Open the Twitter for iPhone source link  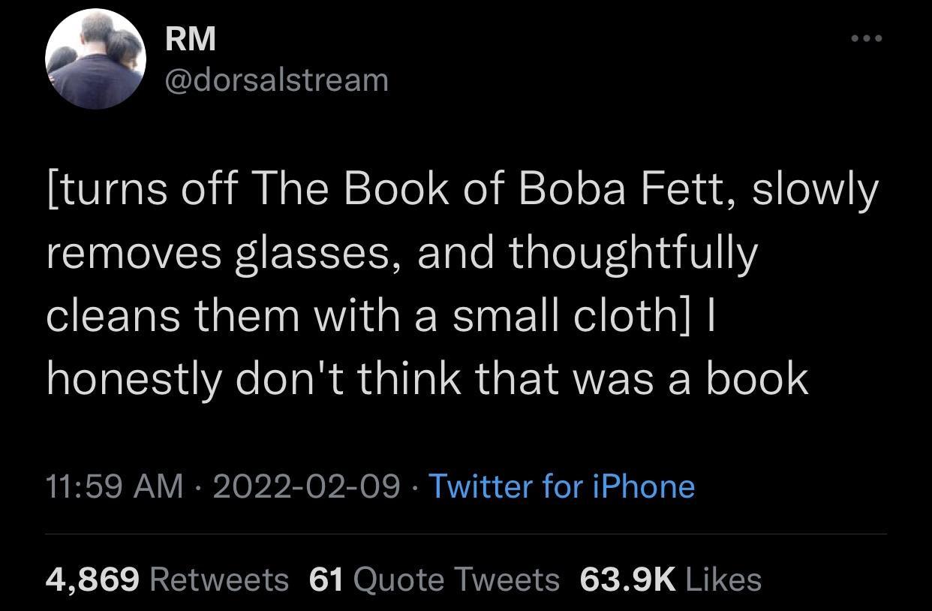click(561, 486)
